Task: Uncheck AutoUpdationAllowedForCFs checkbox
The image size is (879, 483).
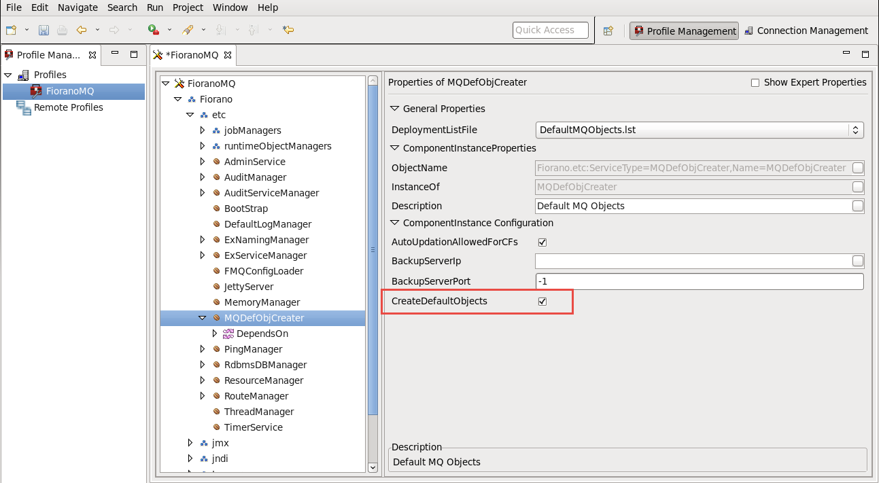Action: [542, 243]
